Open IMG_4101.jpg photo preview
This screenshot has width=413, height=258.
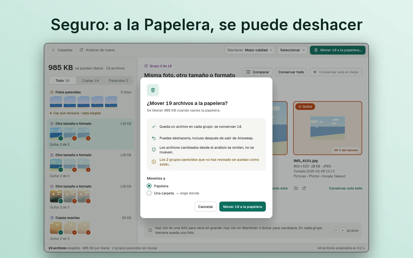(x=328, y=128)
